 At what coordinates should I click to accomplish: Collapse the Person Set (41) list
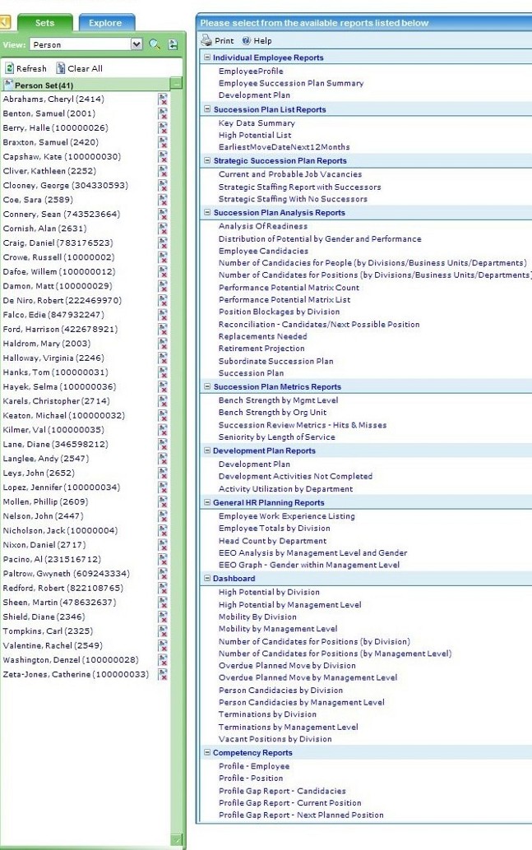coord(176,84)
